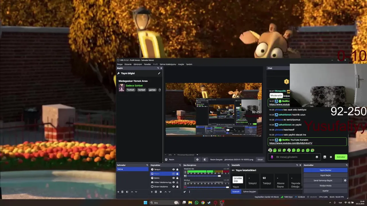The image size is (367, 206).
Task: Open the virtual camera settings gear
Action: (345, 181)
